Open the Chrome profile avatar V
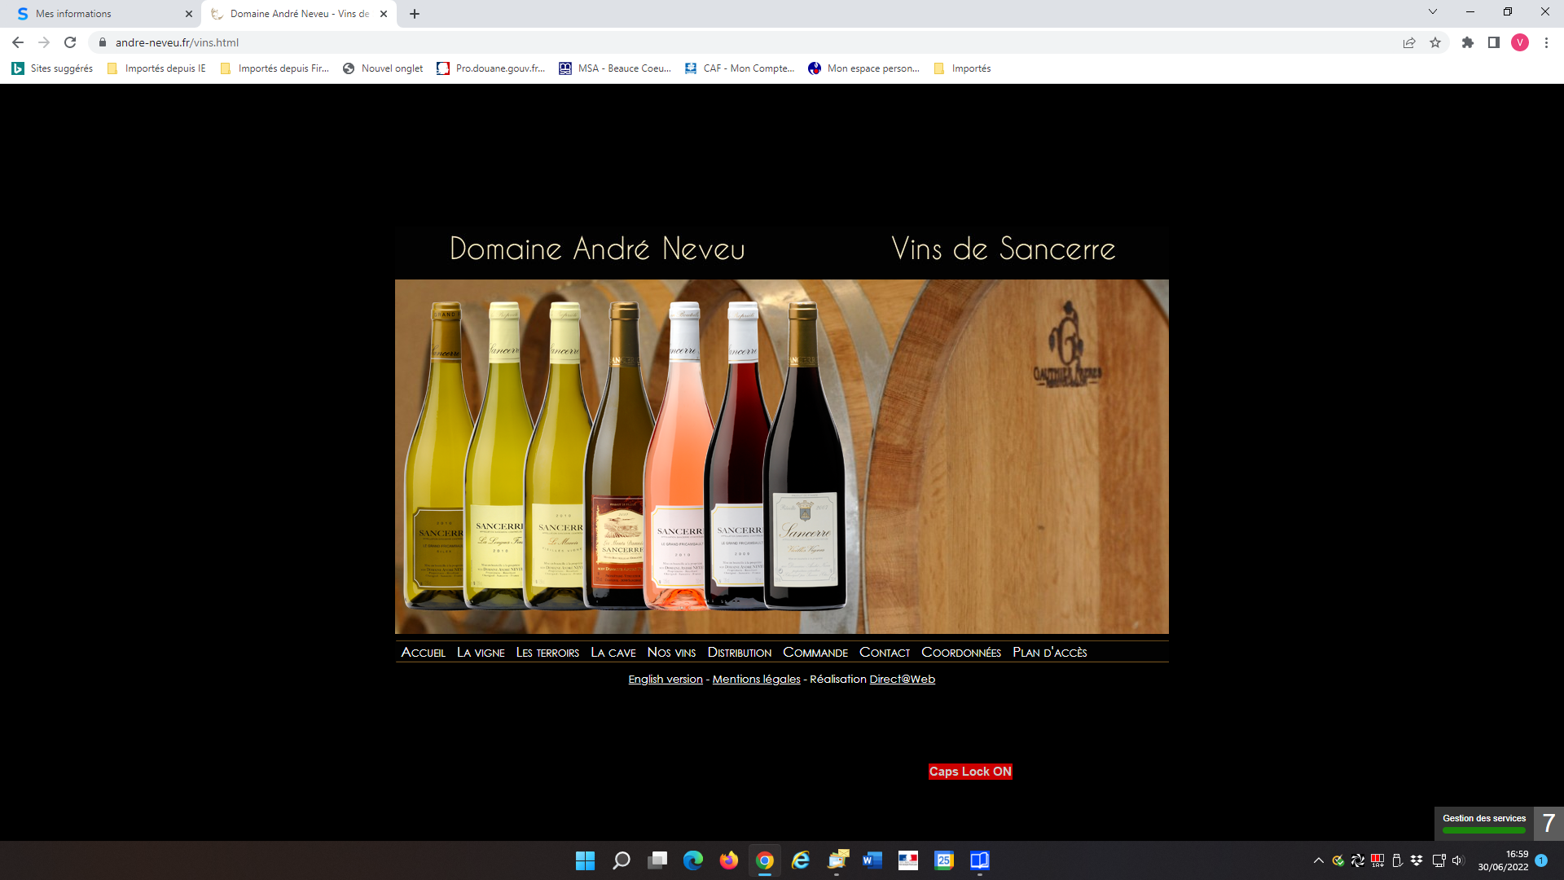 [1520, 42]
